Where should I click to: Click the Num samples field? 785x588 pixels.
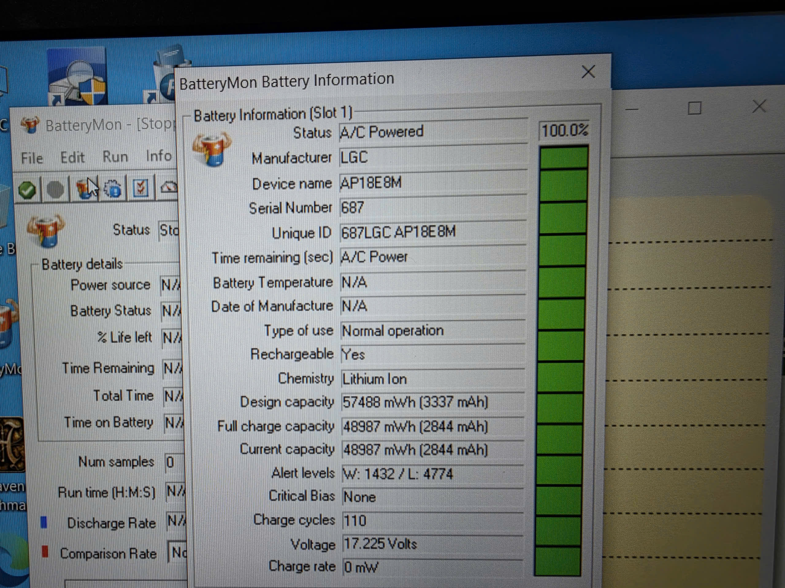(174, 462)
